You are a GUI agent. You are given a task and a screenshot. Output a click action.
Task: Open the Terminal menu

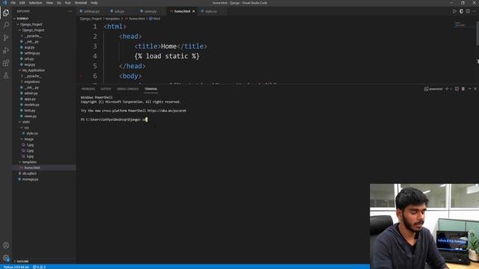[x=81, y=3]
